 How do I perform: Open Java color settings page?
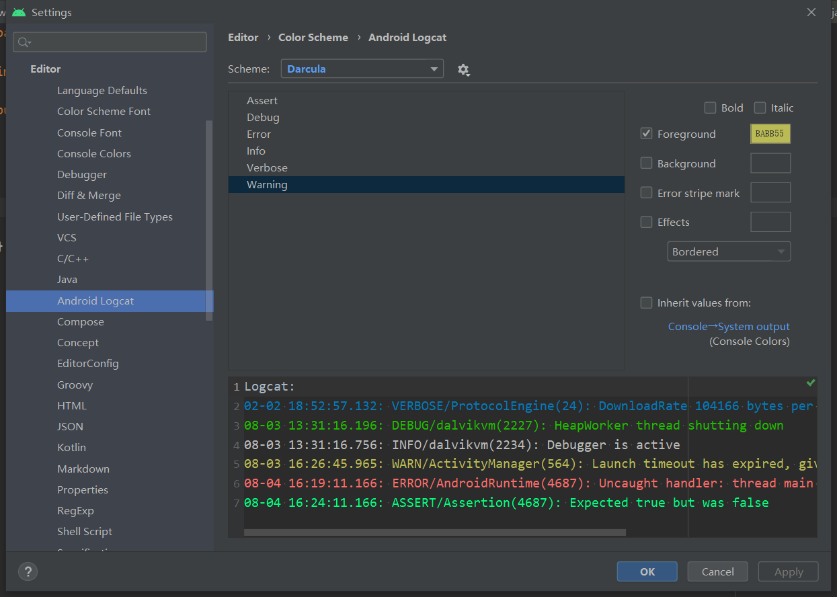pyautogui.click(x=67, y=279)
